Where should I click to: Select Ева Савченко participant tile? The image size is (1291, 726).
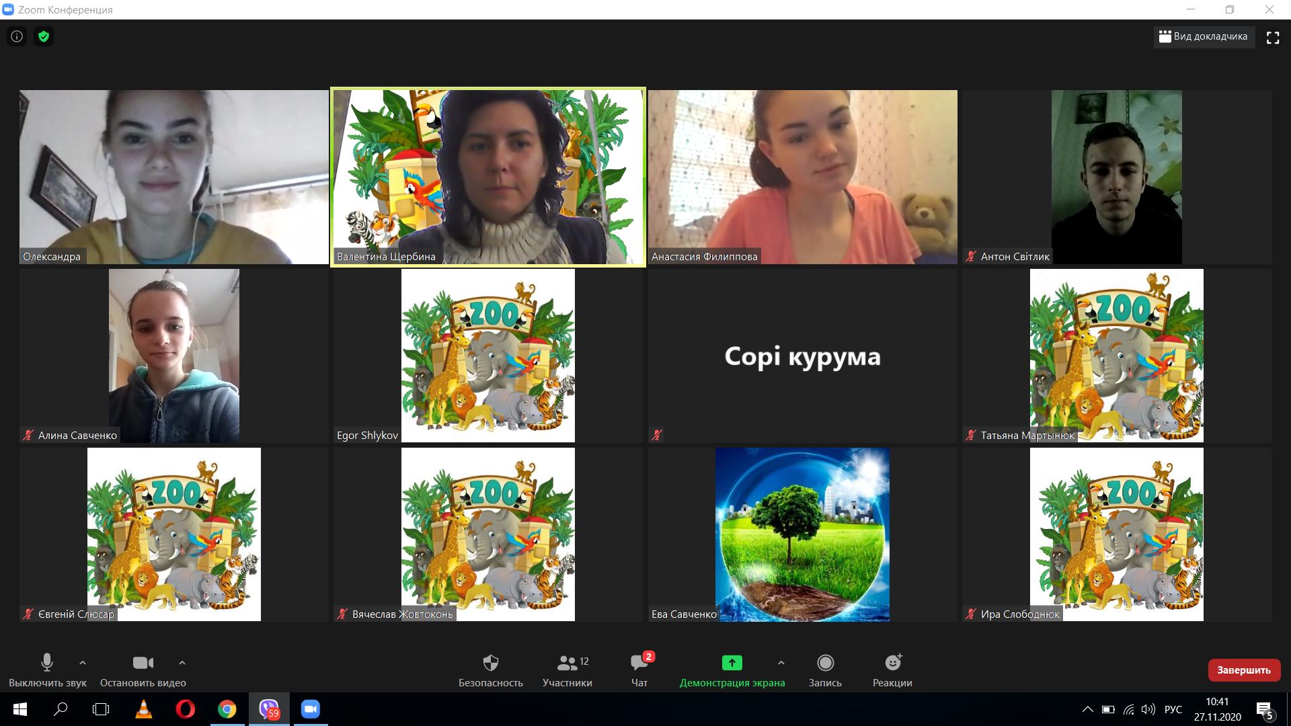point(802,534)
